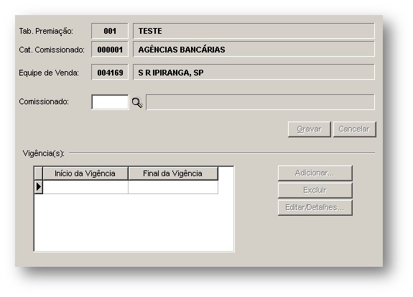The width and height of the screenshot is (413, 297).
Task: Select the current row arrow indicator
Action: coord(39,187)
